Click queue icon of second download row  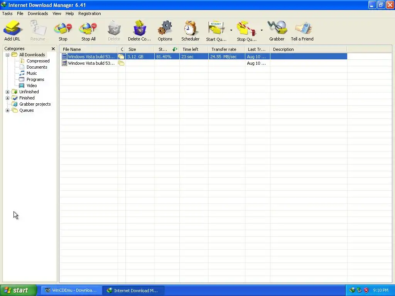(121, 63)
